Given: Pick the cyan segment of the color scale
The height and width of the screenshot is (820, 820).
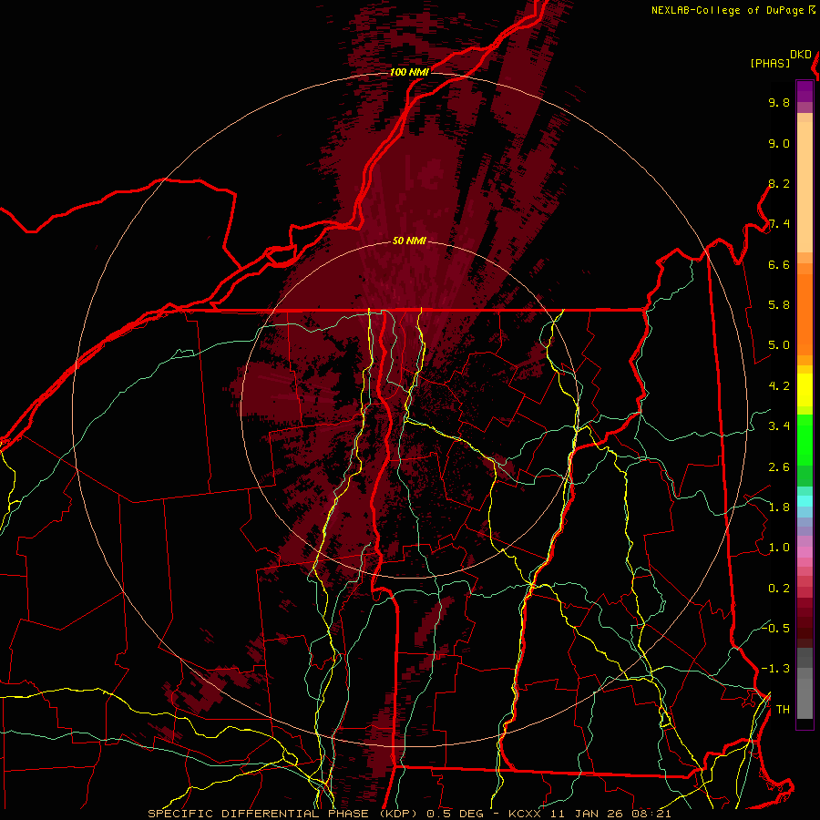Looking at the screenshot, I should 805,500.
